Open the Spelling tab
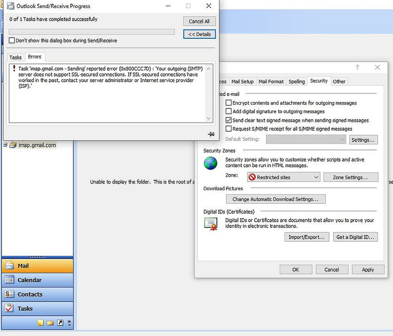The width and height of the screenshot is (393, 336). click(x=296, y=81)
